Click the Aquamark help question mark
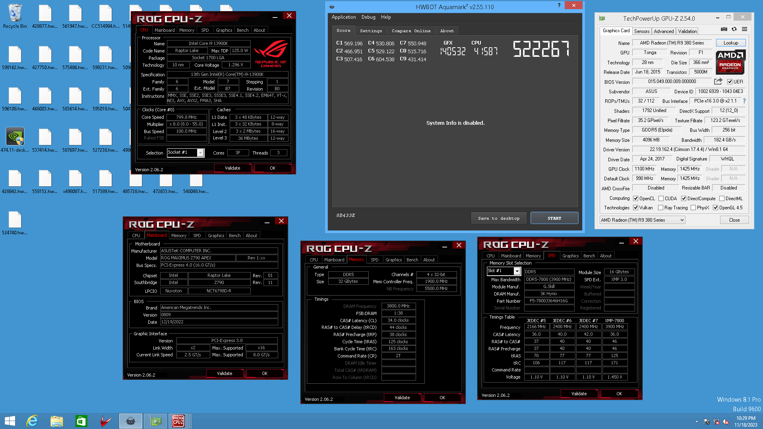This screenshot has height=429, width=763. pos(559,5)
